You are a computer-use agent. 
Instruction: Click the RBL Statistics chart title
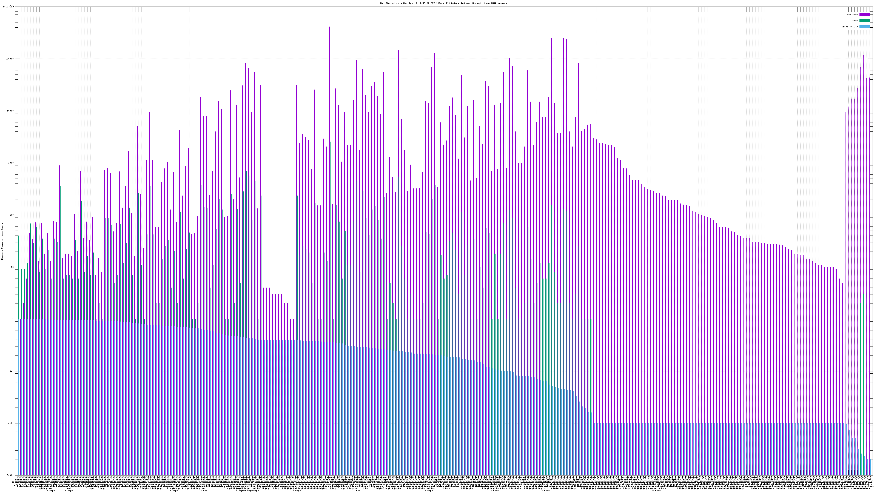(x=443, y=3)
